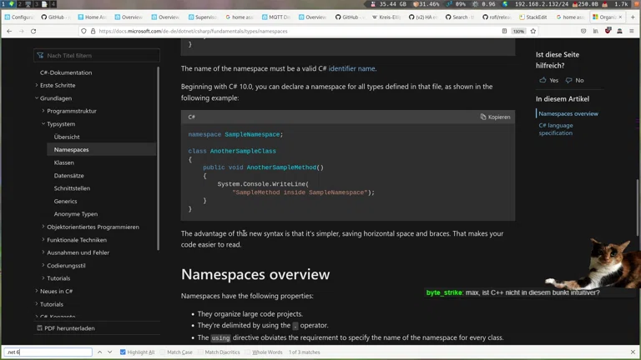Viewport: 641px width, 360px height.
Task: Switch to the StackEdit tab
Action: (532, 17)
